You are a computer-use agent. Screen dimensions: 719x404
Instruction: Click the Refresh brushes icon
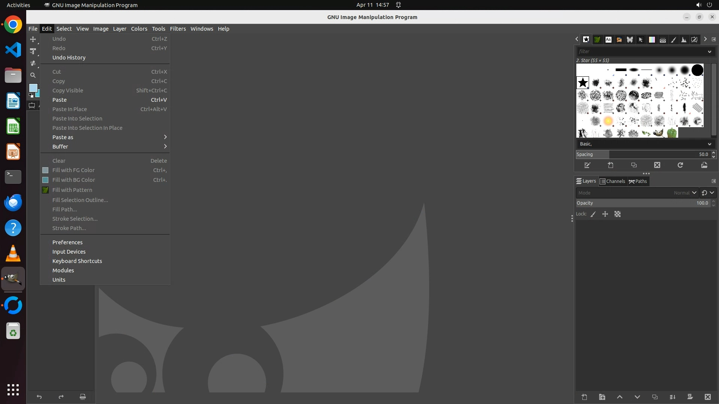click(680, 165)
